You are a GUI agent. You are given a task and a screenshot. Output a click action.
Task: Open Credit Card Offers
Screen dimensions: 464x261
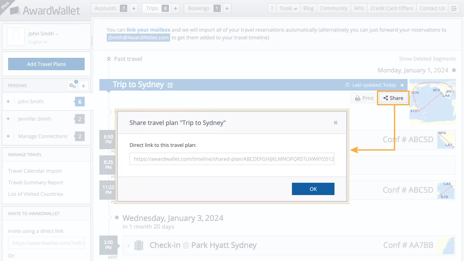point(392,8)
